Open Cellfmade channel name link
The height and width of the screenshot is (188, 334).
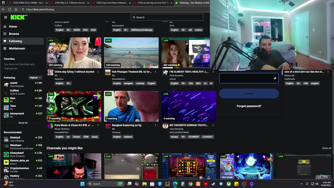[x=290, y=79]
